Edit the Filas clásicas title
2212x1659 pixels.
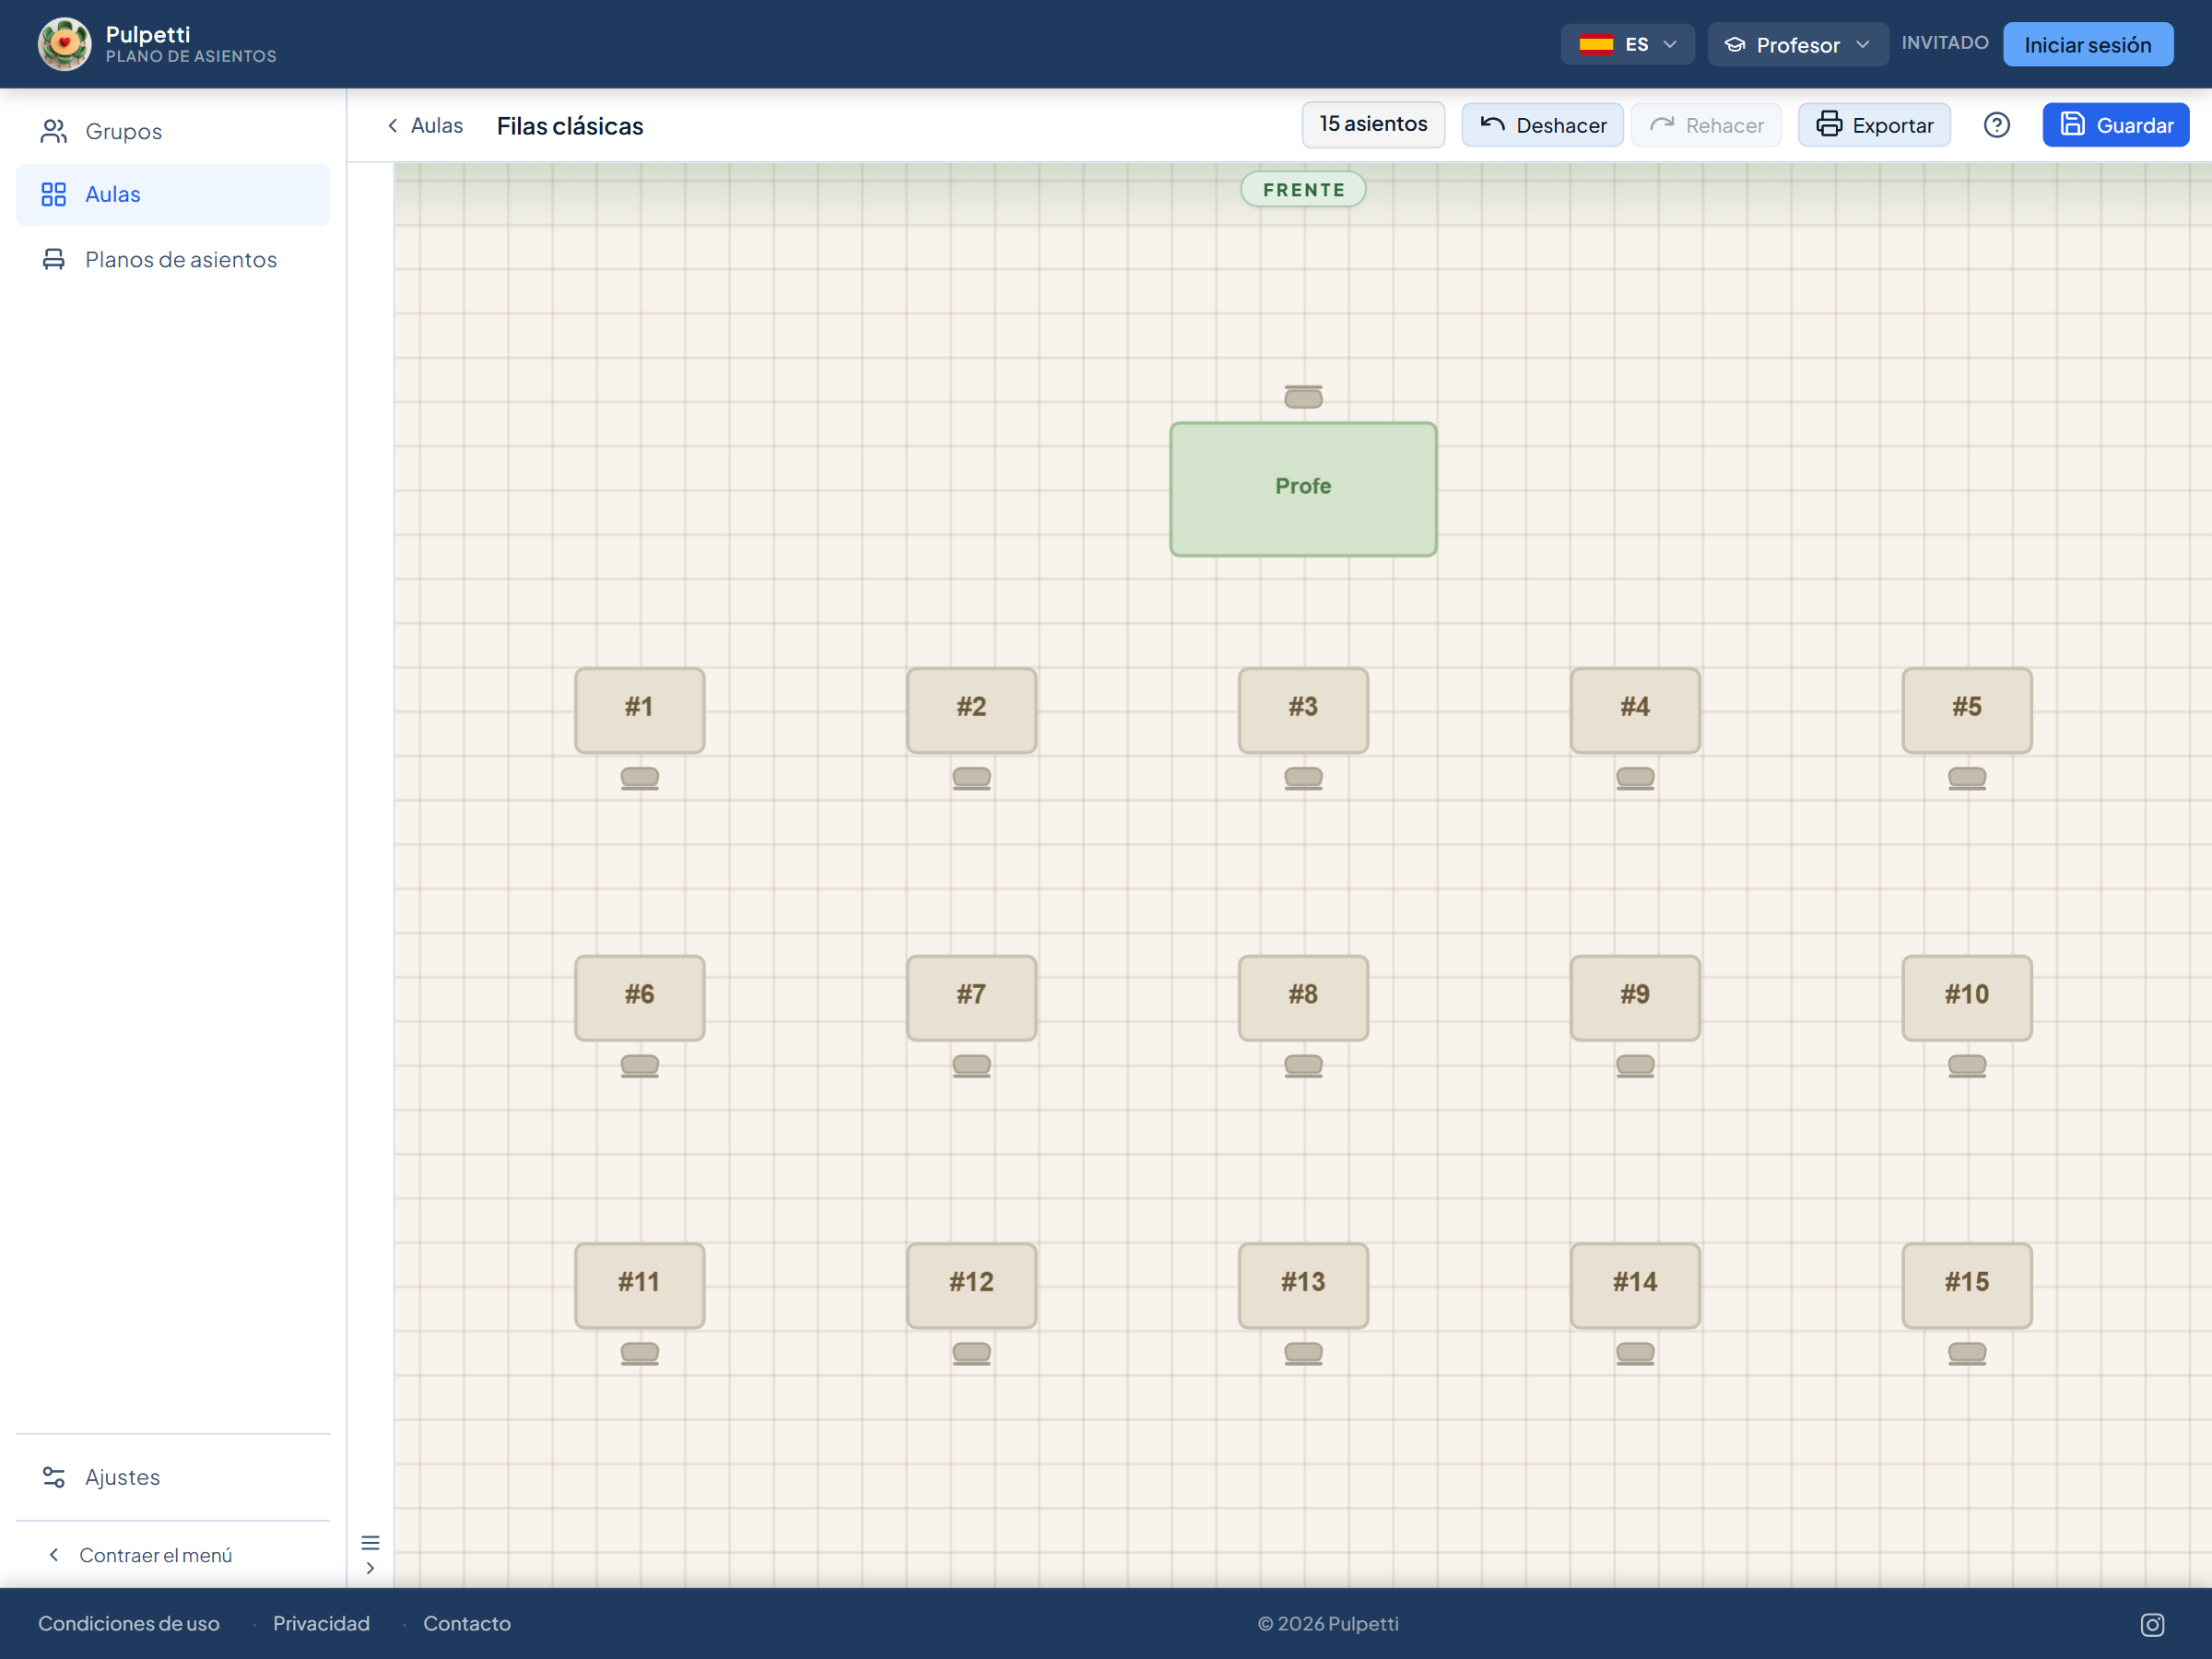pyautogui.click(x=570, y=126)
